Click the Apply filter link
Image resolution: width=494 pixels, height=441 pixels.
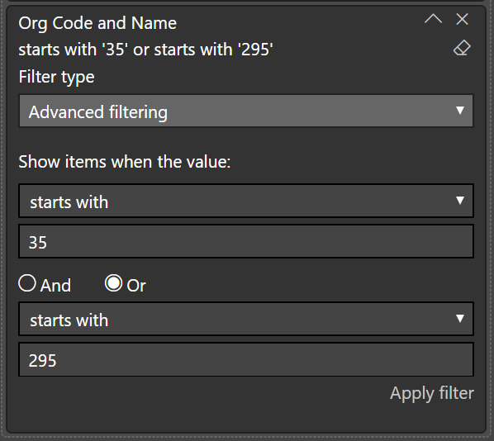432,393
